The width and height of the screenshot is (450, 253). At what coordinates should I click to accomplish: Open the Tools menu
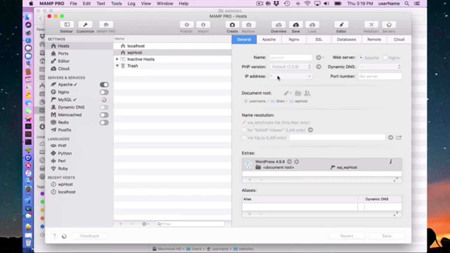pyautogui.click(x=116, y=4)
